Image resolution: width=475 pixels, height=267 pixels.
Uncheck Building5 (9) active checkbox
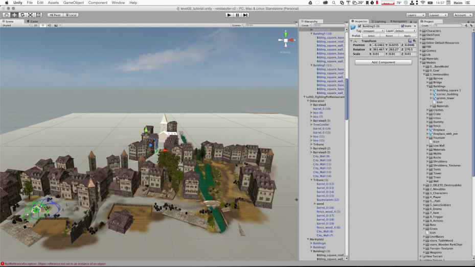[359, 26]
